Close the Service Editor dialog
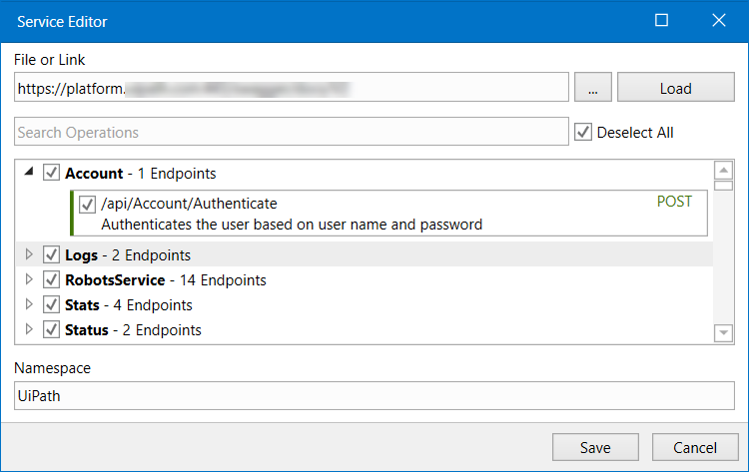 tap(718, 20)
